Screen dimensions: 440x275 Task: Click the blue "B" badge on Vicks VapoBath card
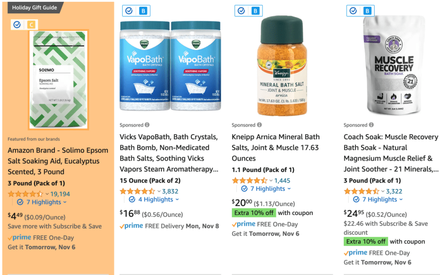pos(142,10)
